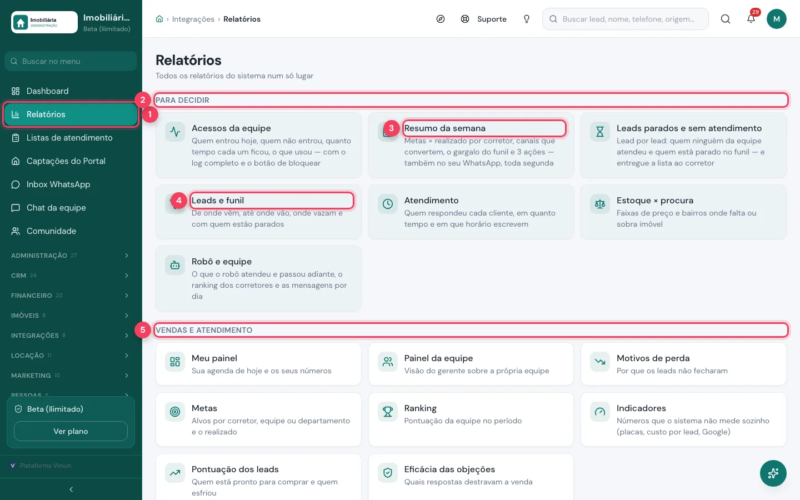800x500 pixels.
Task: Open Listas de atendimento menu item
Action: pyautogui.click(x=71, y=138)
